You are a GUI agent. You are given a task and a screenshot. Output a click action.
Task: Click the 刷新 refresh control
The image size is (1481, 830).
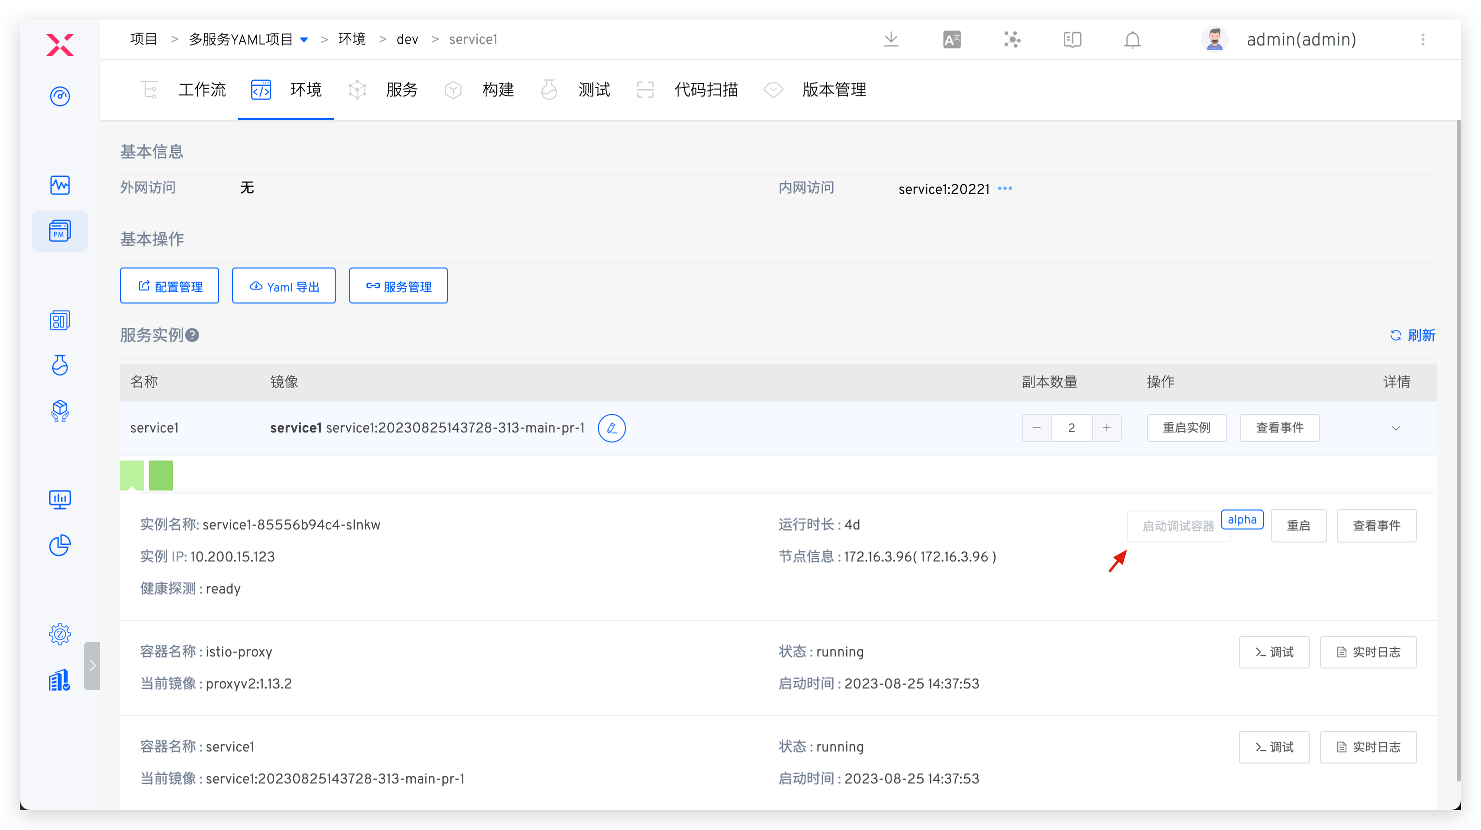click(x=1413, y=335)
